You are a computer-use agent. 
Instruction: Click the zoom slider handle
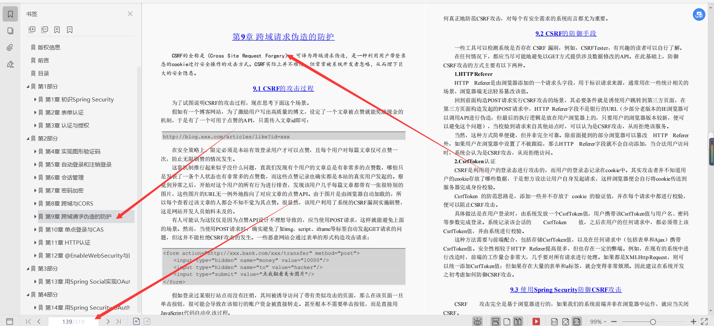tap(653, 322)
